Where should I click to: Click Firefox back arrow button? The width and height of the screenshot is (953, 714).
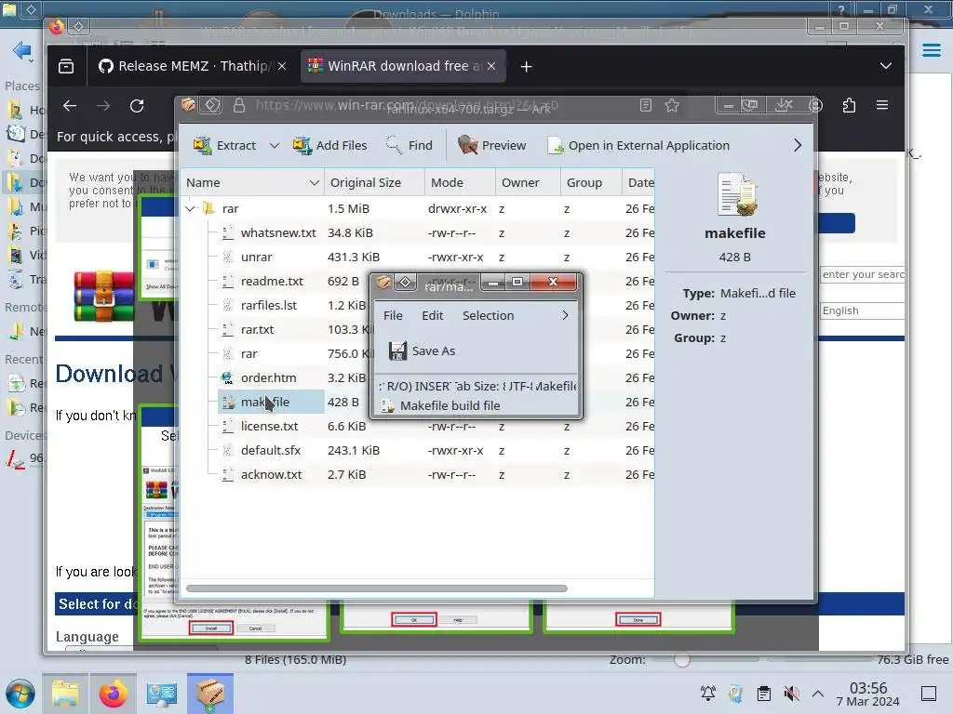point(70,106)
